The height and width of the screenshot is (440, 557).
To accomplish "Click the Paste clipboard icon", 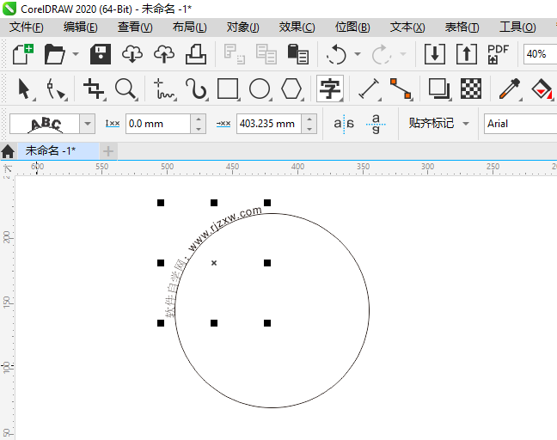I will point(297,54).
